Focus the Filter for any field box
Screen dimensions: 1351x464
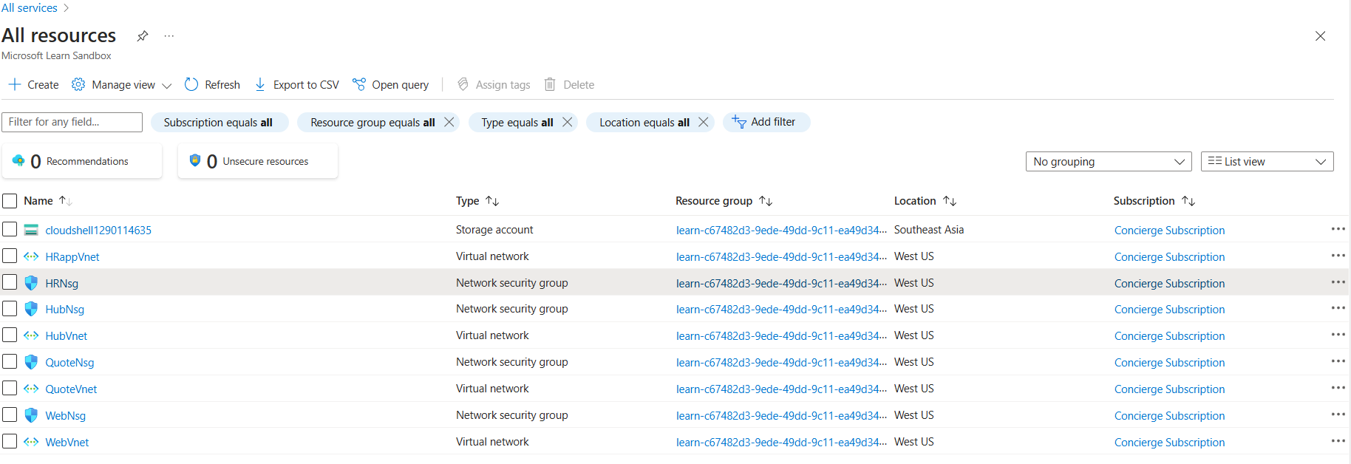coord(72,122)
